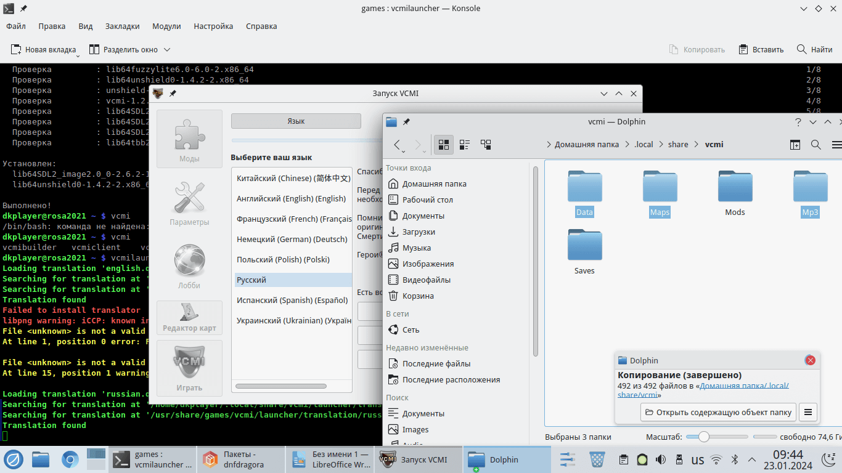This screenshot has height=473, width=842.
Task: Select Английский (English) language
Action: [293, 198]
